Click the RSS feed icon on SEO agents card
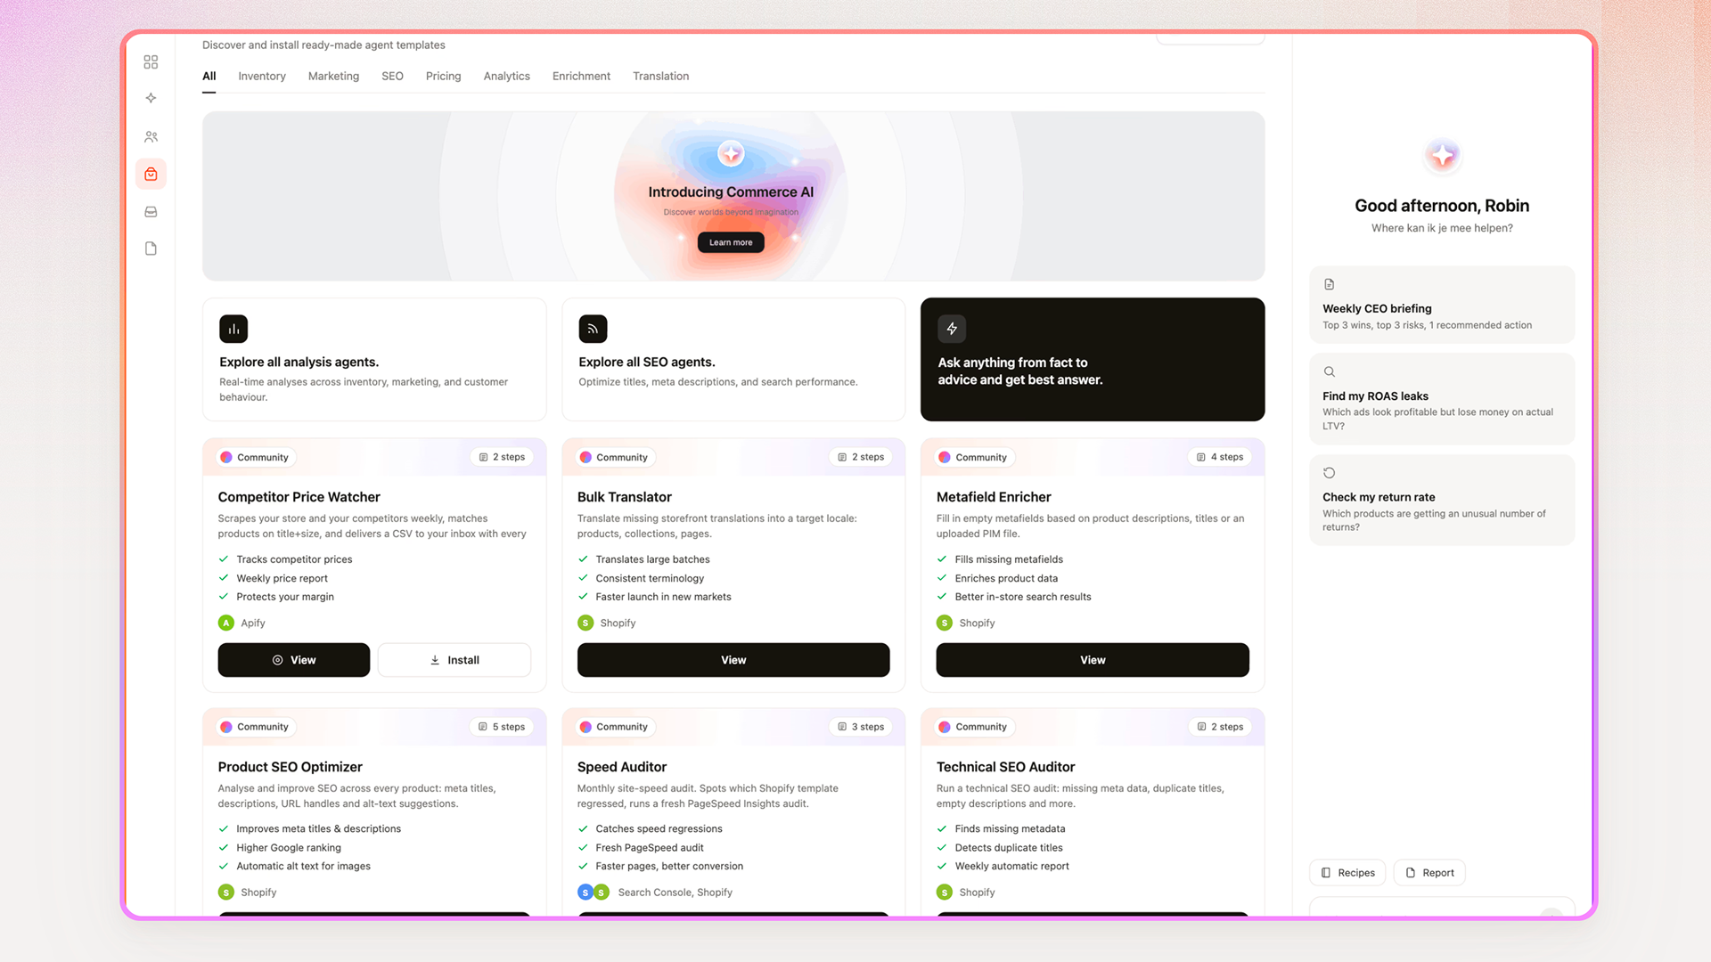The width and height of the screenshot is (1711, 962). point(593,329)
